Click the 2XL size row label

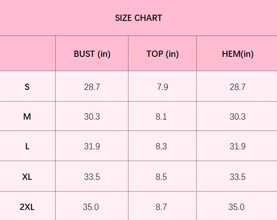click(x=27, y=207)
